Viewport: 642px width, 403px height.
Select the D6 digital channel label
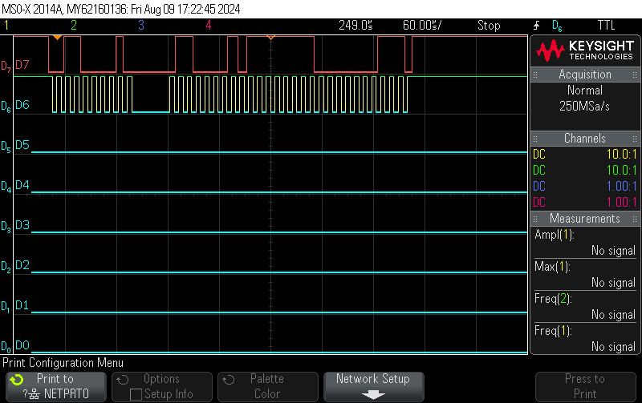pyautogui.click(x=22, y=105)
